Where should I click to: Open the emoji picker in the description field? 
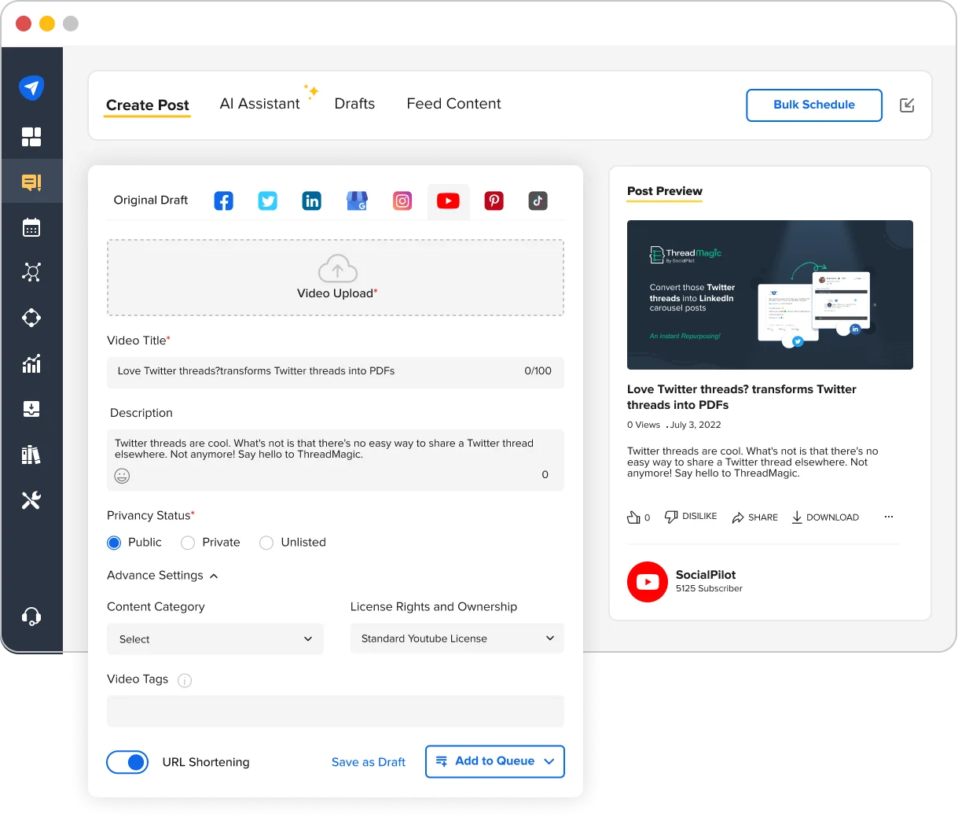(x=122, y=475)
